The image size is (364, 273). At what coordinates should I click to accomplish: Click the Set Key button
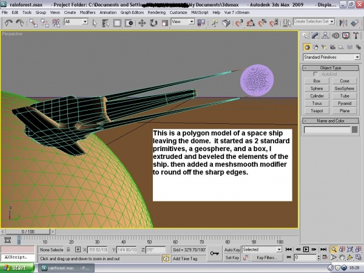232,257
